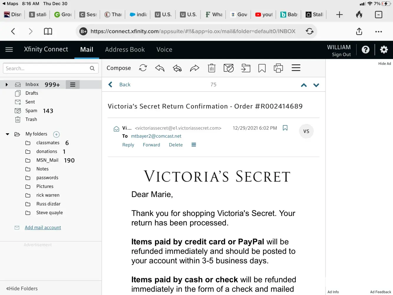
Task: Open the MSN_Mail folder
Action: point(47,160)
